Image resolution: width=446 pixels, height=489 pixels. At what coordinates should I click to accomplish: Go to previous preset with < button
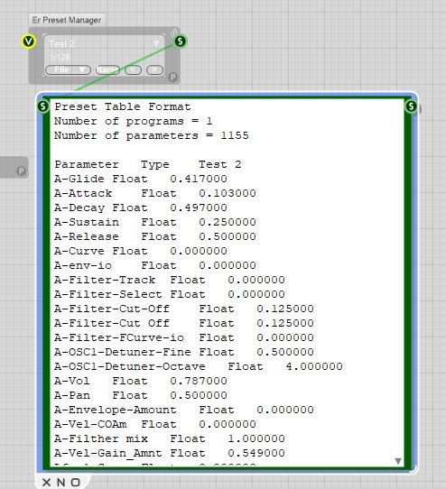coord(134,69)
